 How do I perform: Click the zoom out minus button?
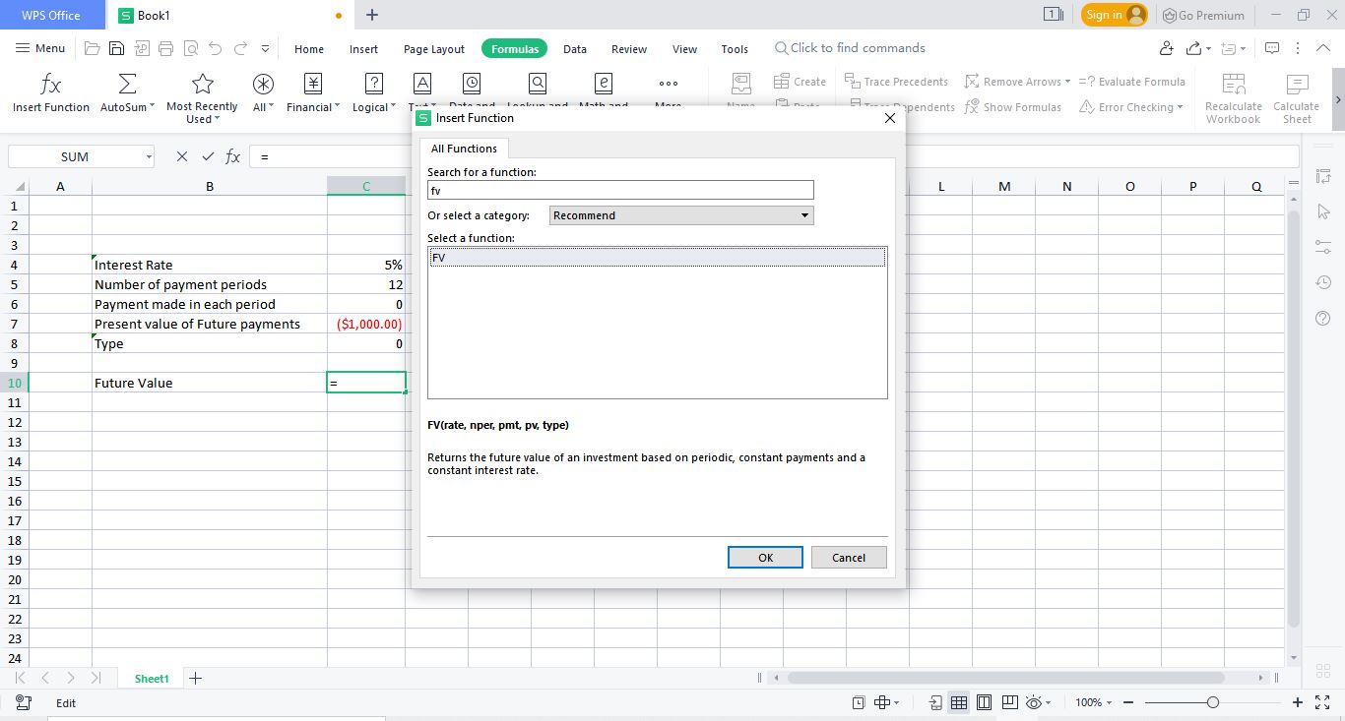pos(1128,702)
